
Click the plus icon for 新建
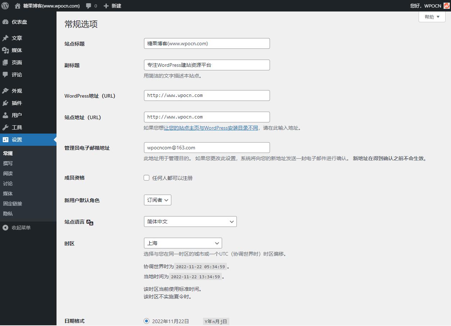(106, 6)
